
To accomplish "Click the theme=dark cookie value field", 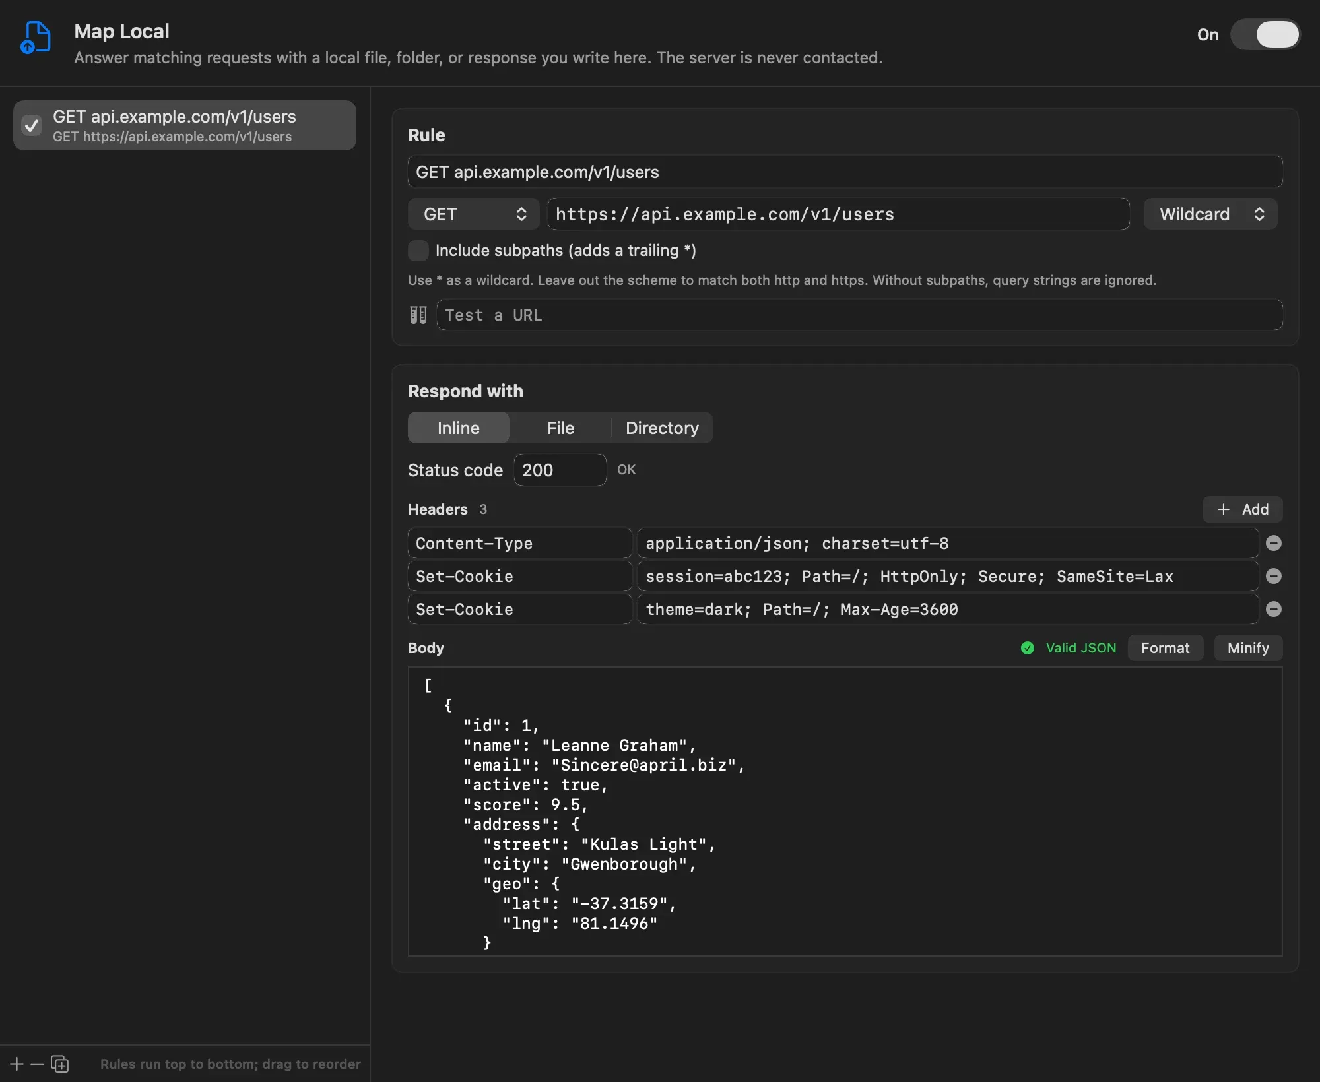I will (948, 609).
